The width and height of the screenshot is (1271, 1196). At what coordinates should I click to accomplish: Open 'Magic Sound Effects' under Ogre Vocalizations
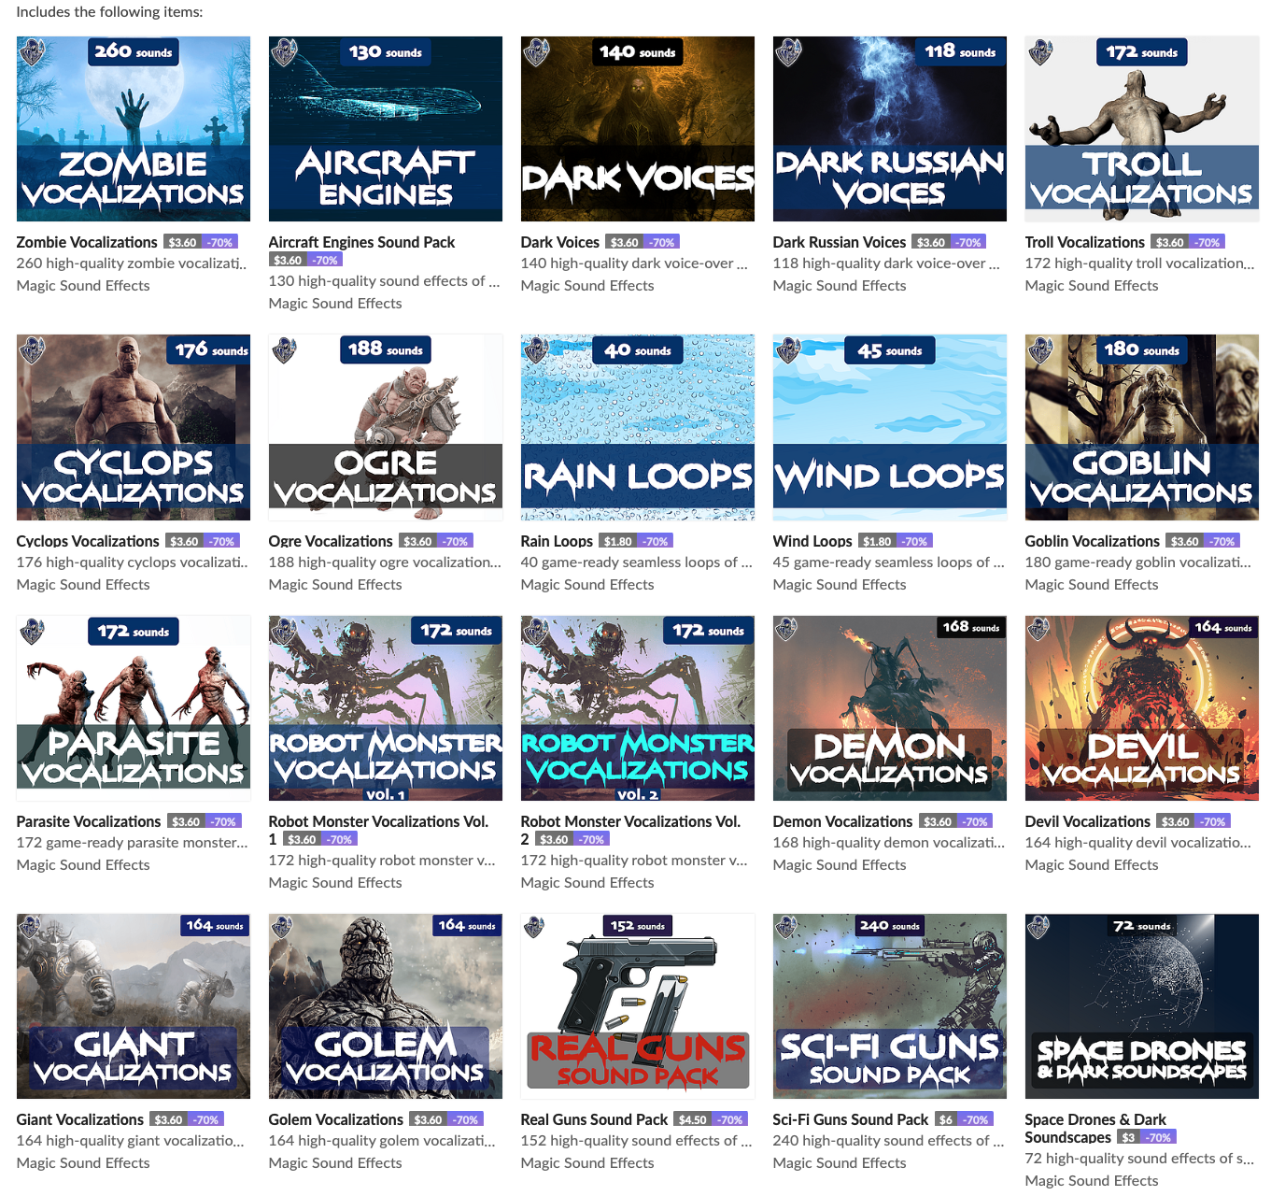[335, 585]
